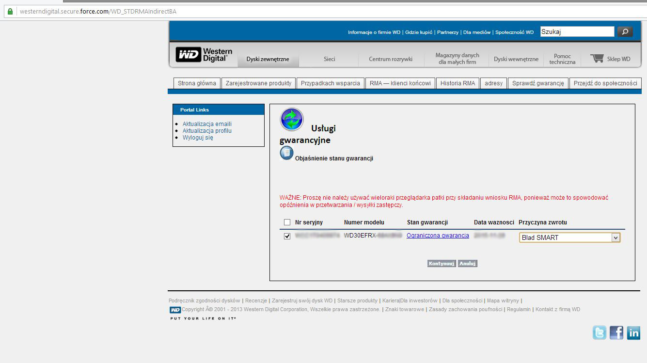This screenshot has width=647, height=363.
Task: Click the warranty status explanation document icon
Action: tap(286, 153)
